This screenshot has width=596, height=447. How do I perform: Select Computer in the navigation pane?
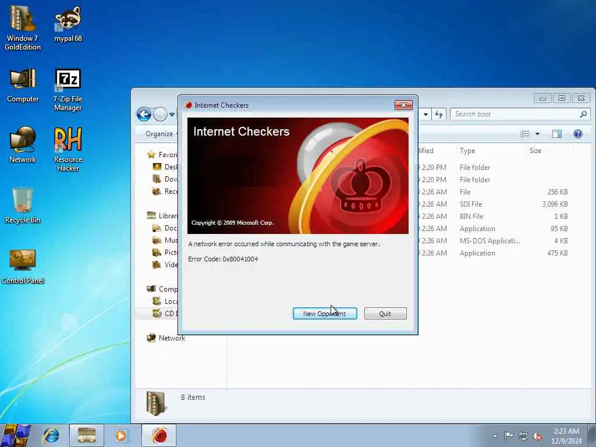[x=162, y=289]
